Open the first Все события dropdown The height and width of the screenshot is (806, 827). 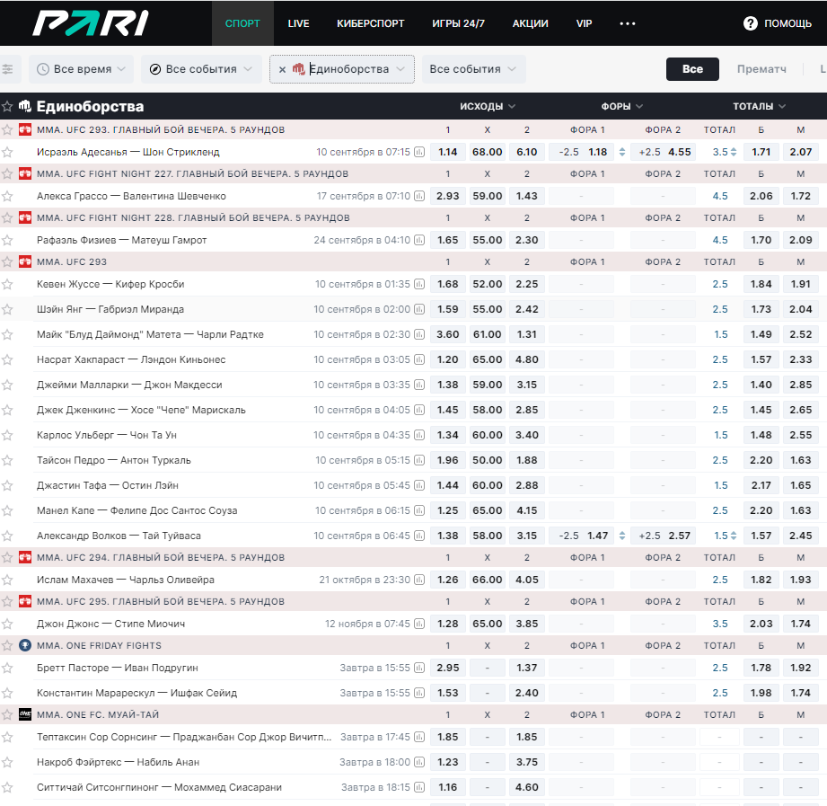pyautogui.click(x=201, y=69)
